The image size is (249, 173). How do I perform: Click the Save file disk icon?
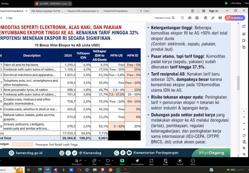(183, 18)
